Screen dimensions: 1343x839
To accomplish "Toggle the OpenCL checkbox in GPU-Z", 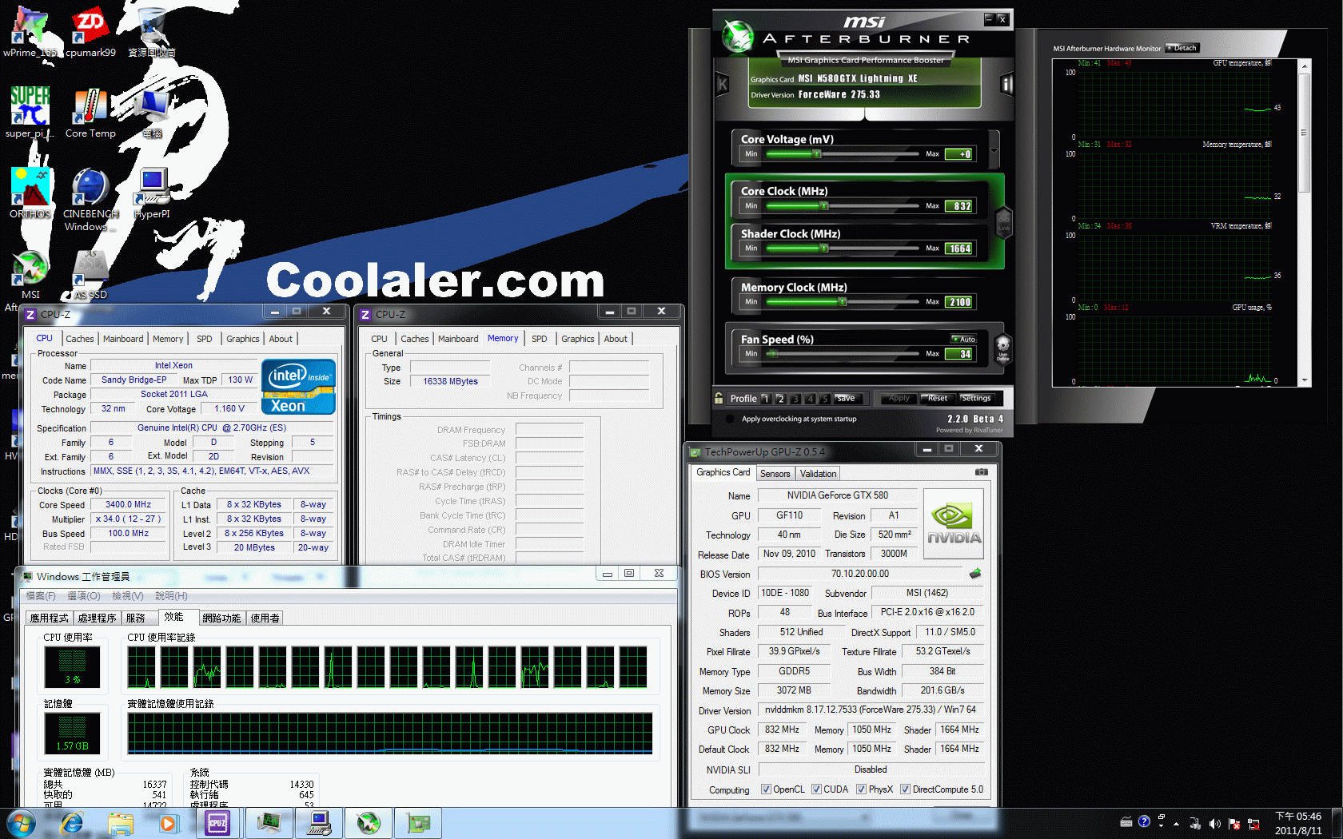I will point(766,789).
